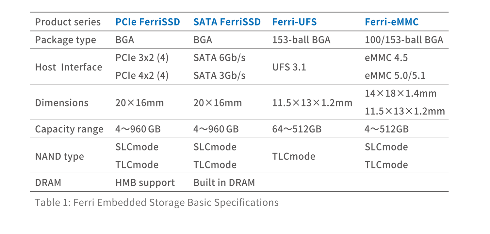Viewport: 490px width, 234px height.
Task: Click the DRAM row label
Action: [48, 182]
